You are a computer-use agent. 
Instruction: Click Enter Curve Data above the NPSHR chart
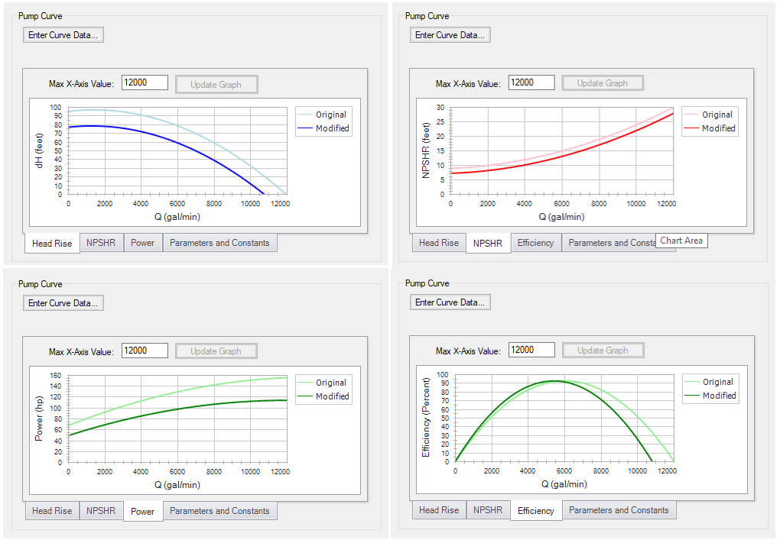click(x=450, y=35)
